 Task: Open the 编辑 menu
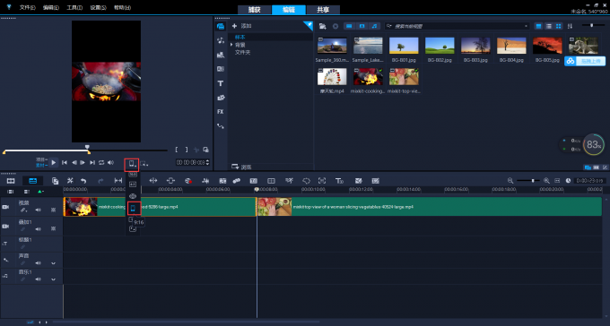coord(51,7)
